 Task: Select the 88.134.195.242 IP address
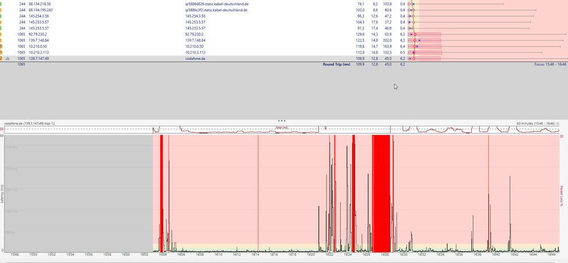coord(41,10)
